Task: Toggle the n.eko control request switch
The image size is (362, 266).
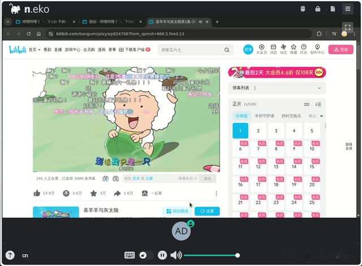Action: click(146, 255)
